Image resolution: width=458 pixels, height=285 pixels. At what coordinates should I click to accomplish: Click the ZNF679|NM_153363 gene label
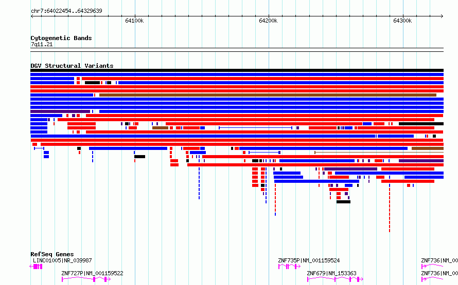(x=331, y=273)
